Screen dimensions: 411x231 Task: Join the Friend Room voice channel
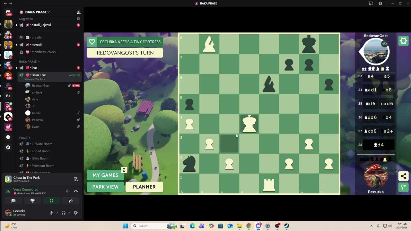click(x=41, y=151)
